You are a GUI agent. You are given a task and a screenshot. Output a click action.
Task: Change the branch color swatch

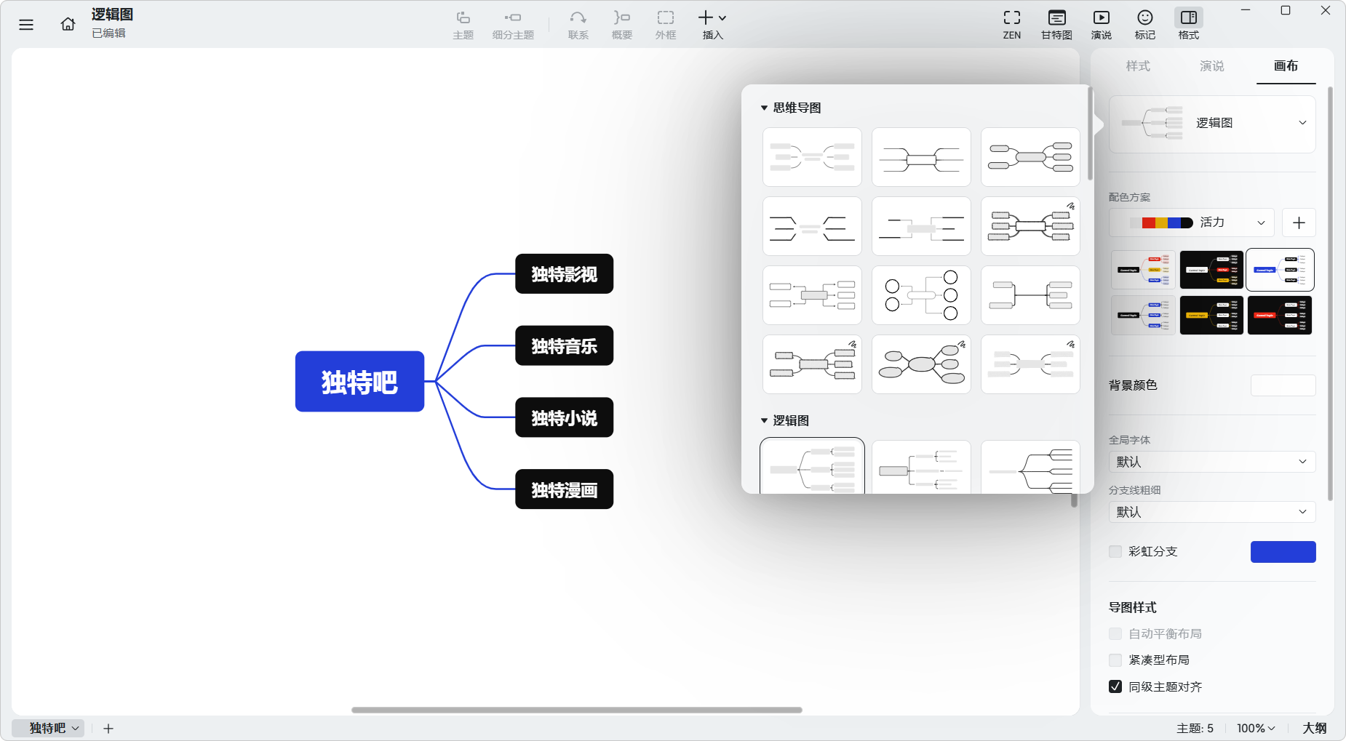click(x=1283, y=551)
